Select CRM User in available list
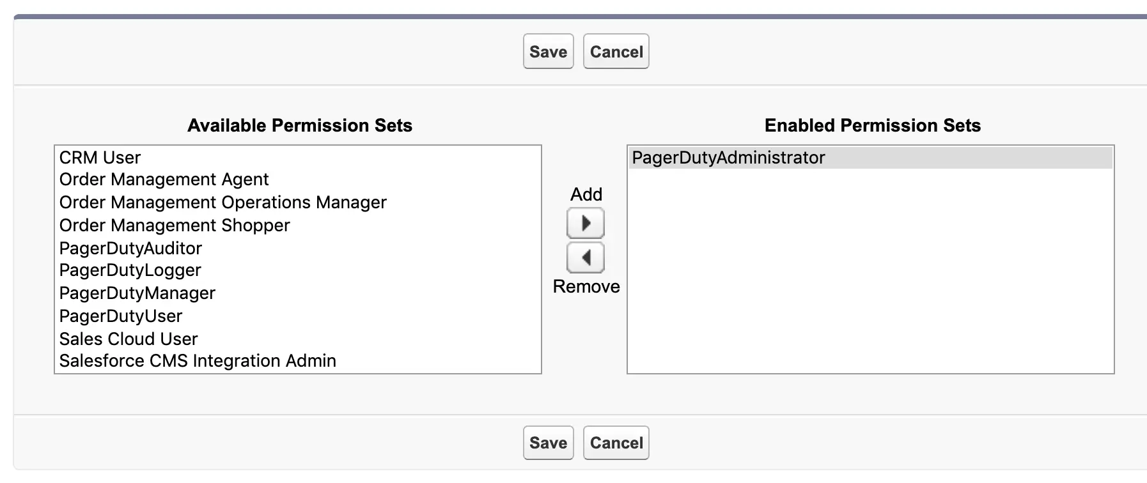 point(298,158)
